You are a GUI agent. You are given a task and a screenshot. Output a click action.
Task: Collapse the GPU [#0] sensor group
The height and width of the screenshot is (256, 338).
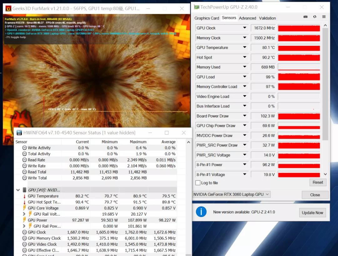(x=18, y=190)
